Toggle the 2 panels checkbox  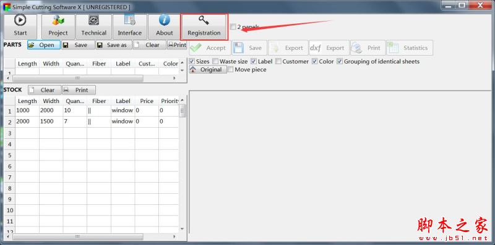pyautogui.click(x=233, y=27)
